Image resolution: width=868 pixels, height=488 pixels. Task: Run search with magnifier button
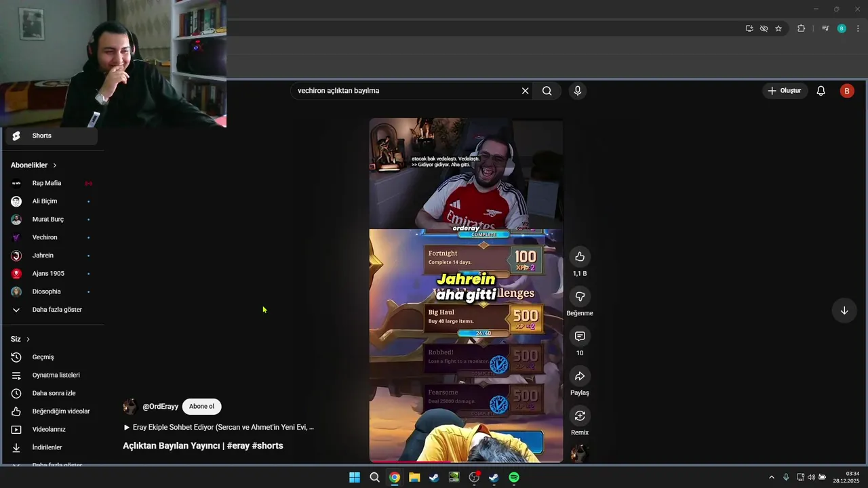(x=547, y=91)
